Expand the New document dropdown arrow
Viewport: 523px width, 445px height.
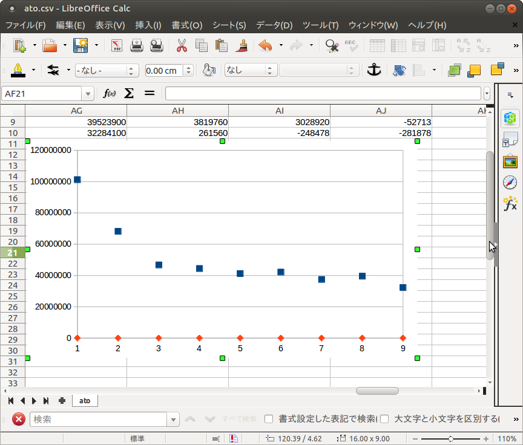point(35,45)
